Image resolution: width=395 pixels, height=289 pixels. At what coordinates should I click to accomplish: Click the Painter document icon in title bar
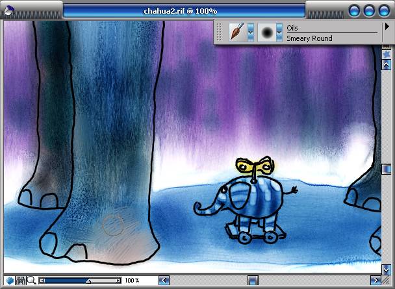[9, 10]
